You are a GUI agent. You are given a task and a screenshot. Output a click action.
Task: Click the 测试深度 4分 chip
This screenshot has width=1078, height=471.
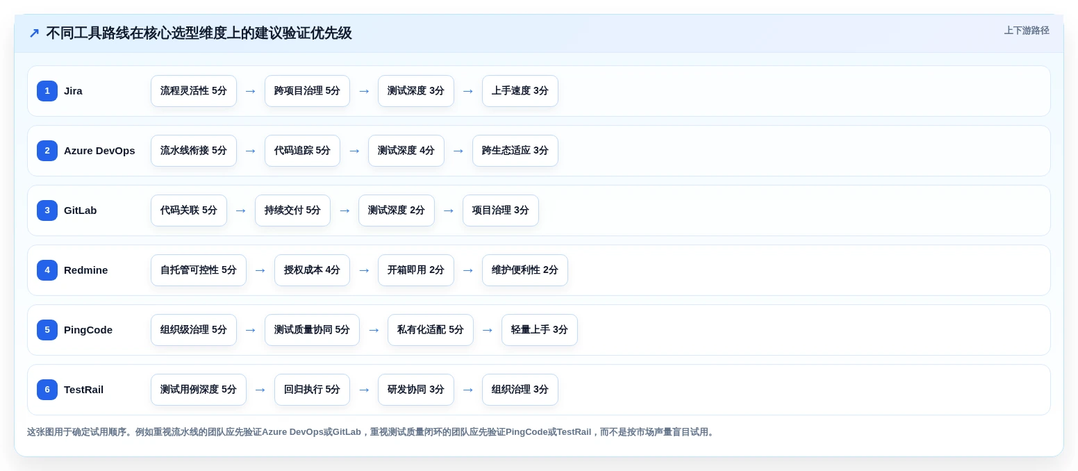406,151
